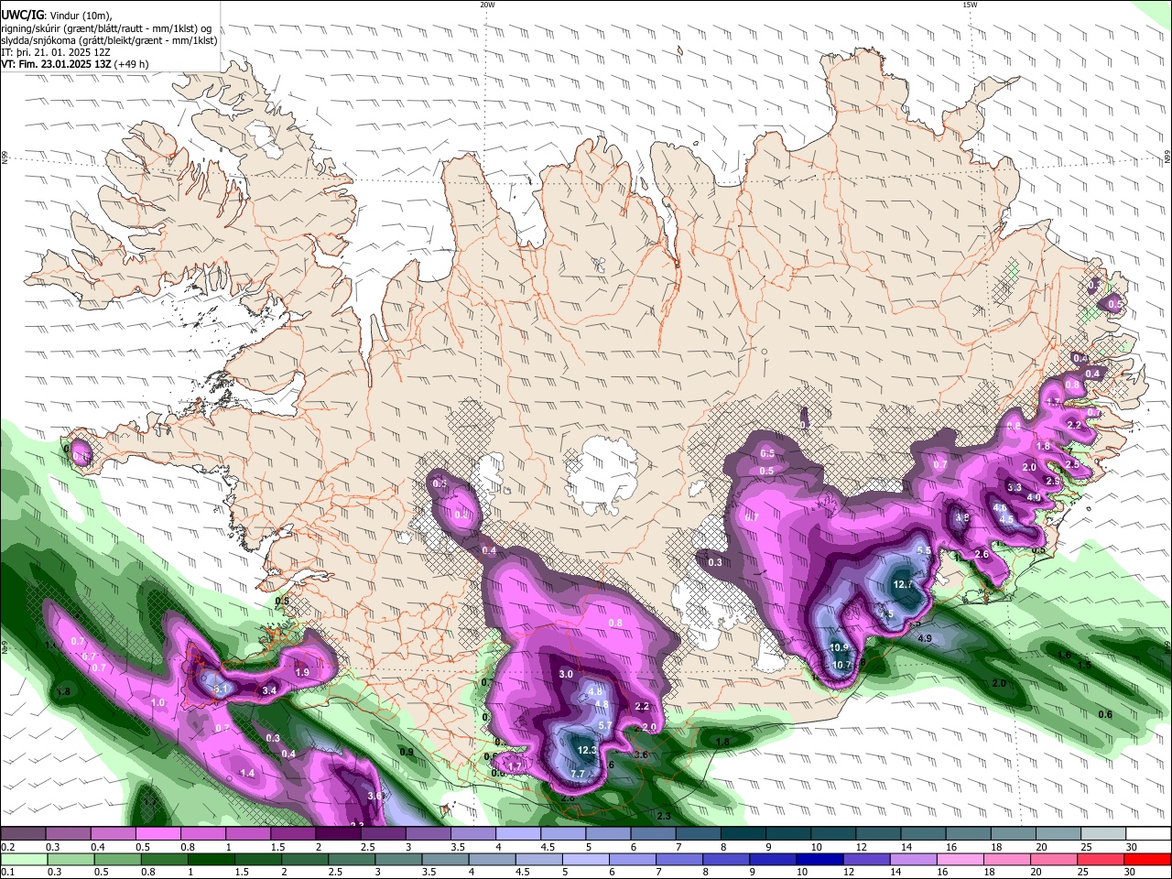The height and width of the screenshot is (879, 1172).
Task: Click the 1.9 precipitation value on the map
Action: (303, 672)
